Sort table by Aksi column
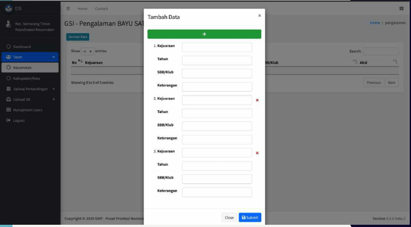Viewport: 411px width, 227px height. click(378, 62)
